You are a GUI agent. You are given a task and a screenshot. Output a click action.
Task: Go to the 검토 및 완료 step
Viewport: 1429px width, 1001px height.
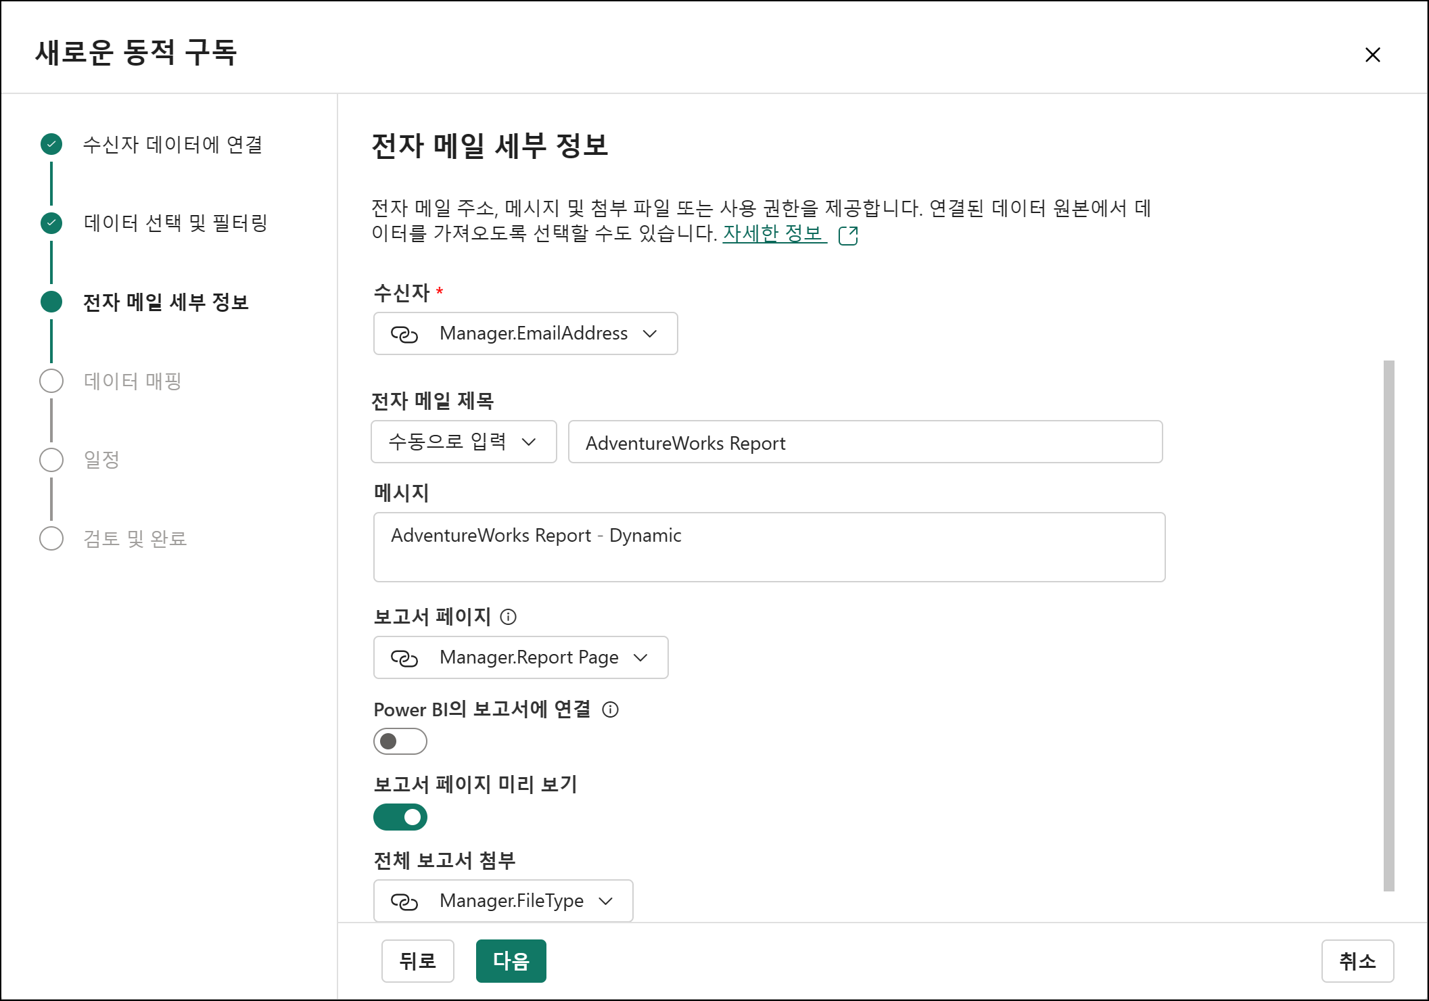click(x=51, y=538)
